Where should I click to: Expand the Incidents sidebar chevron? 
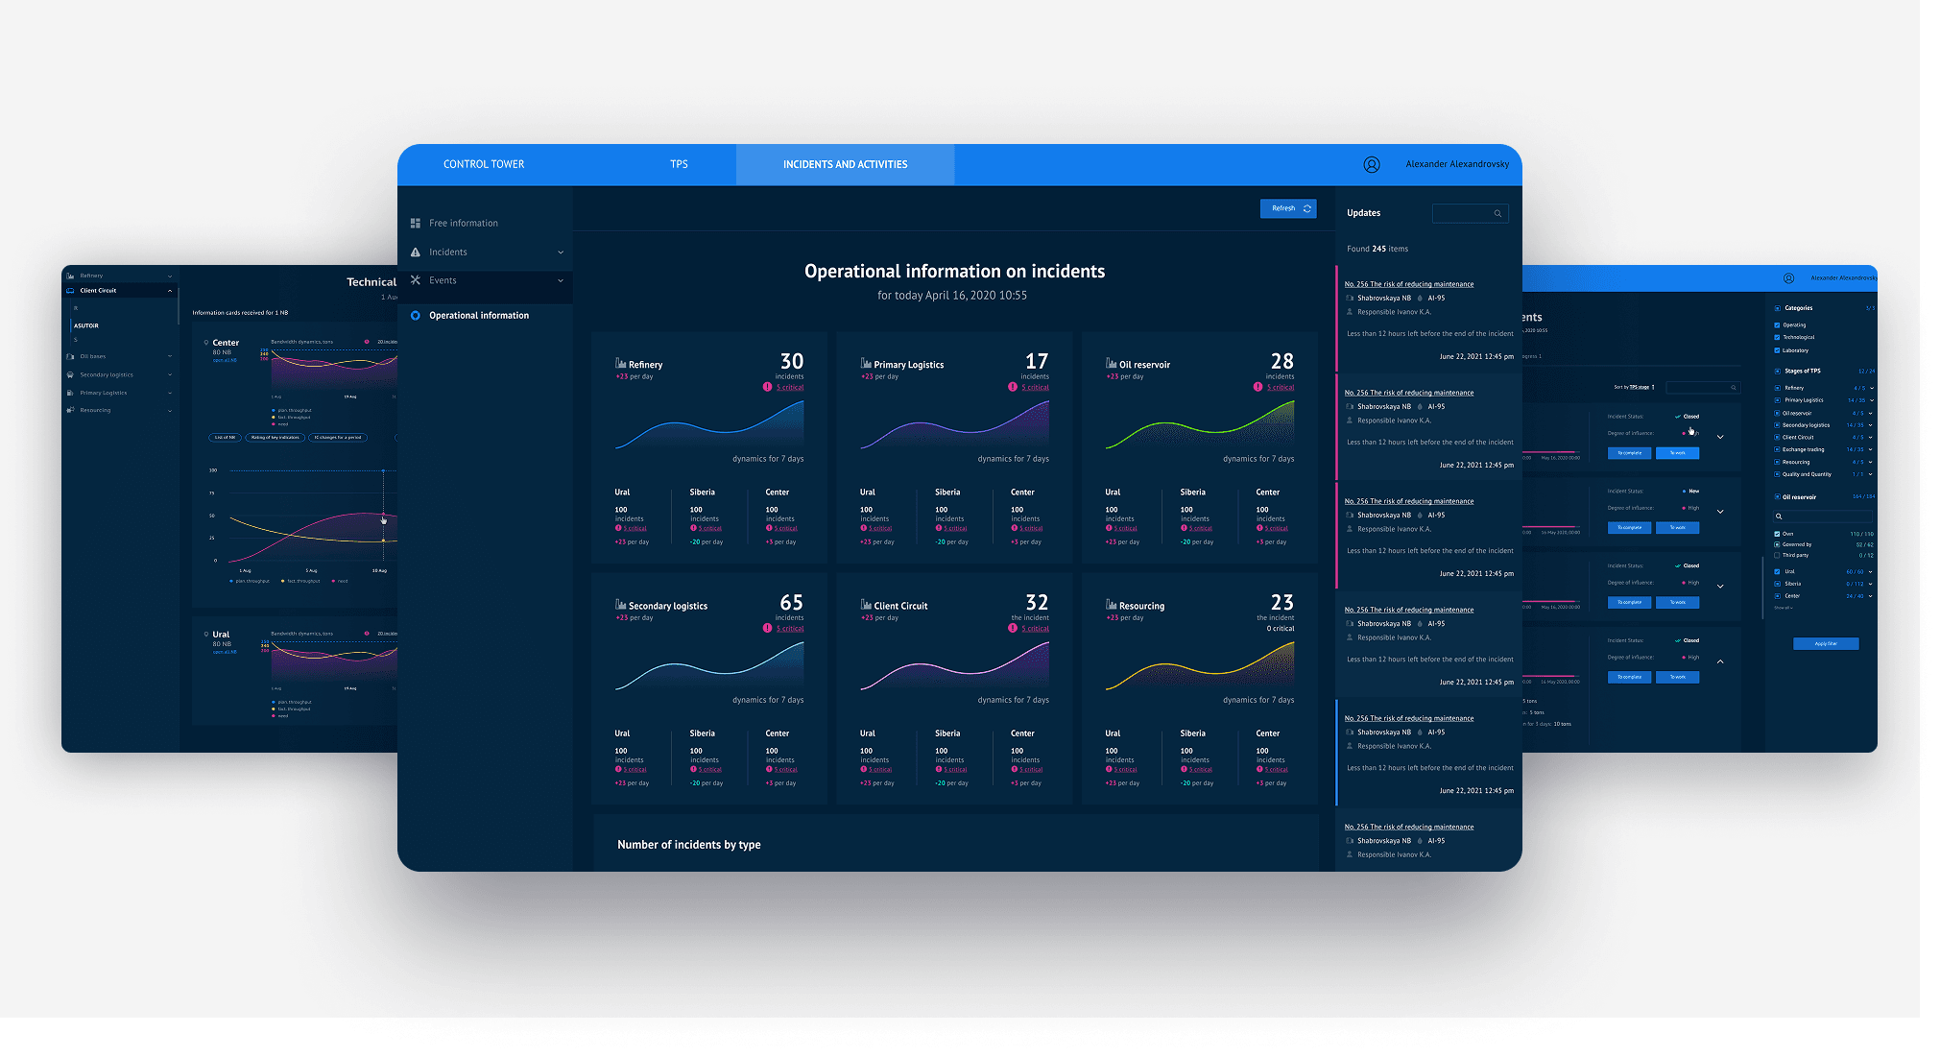(x=561, y=252)
